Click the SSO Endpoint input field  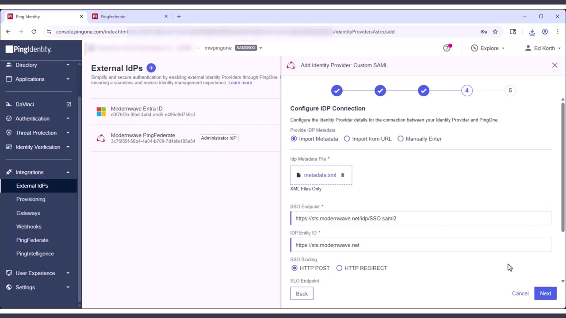[x=421, y=218]
